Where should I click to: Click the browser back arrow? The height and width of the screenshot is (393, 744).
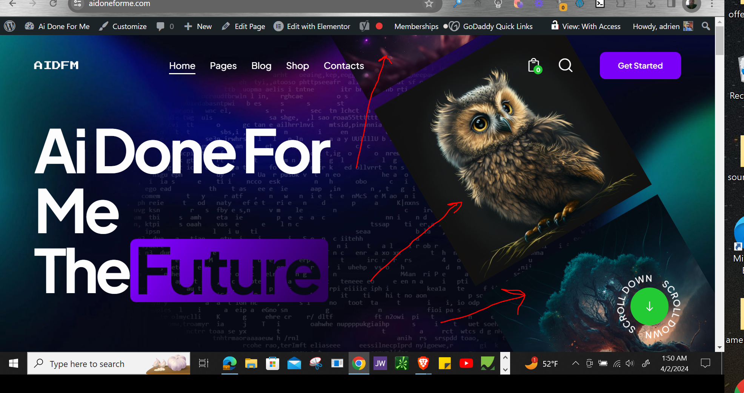12,4
